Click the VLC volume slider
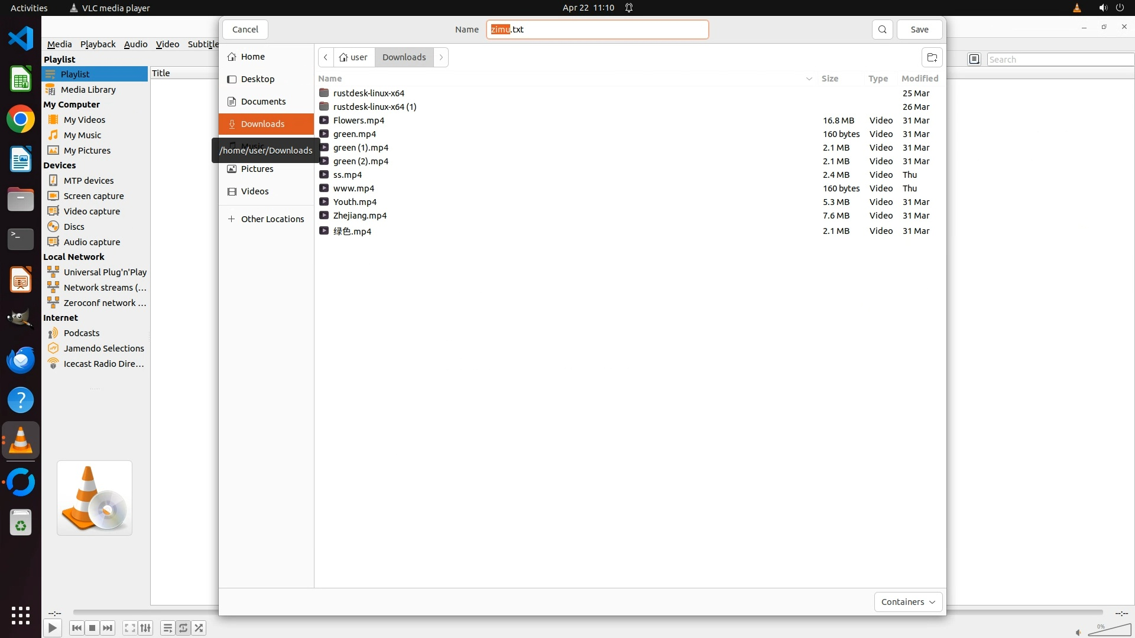Viewport: 1135px width, 638px height. pos(1110,631)
